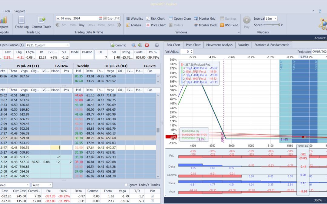Click the magnifier search icon
Image resolution: width=327 pixels, height=204 pixels.
(134, 45)
